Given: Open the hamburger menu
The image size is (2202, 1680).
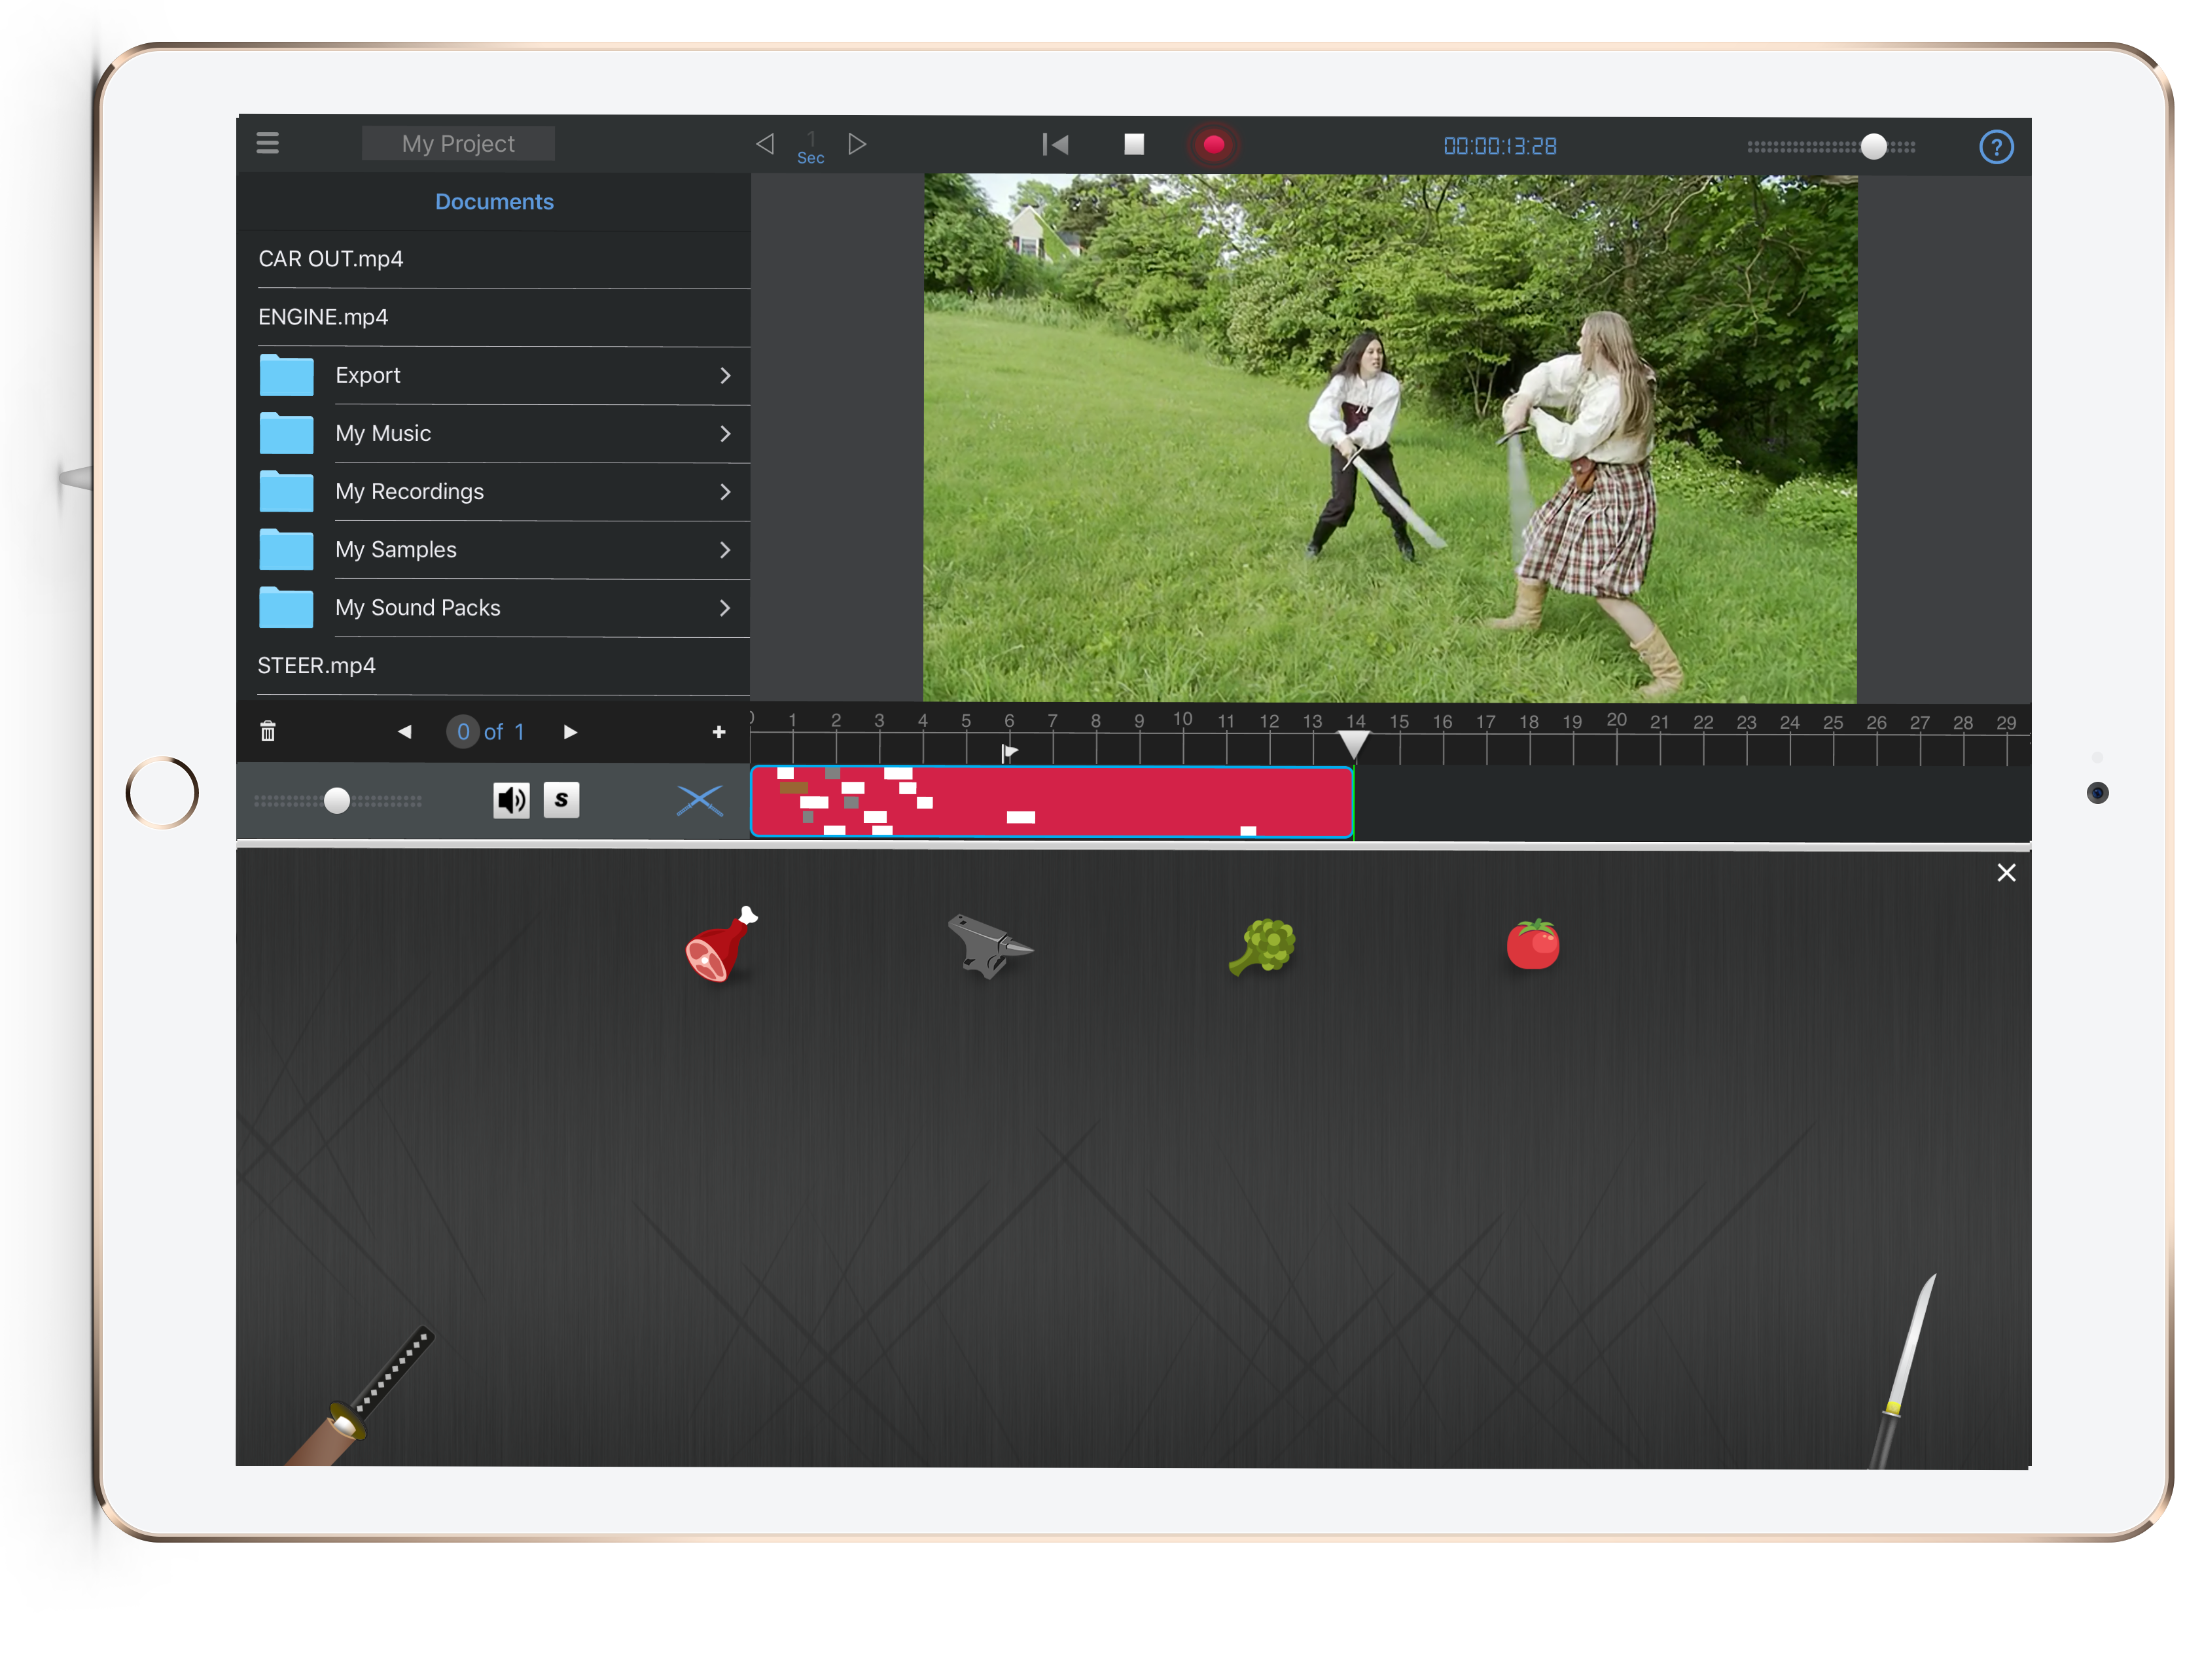Looking at the screenshot, I should [x=267, y=143].
